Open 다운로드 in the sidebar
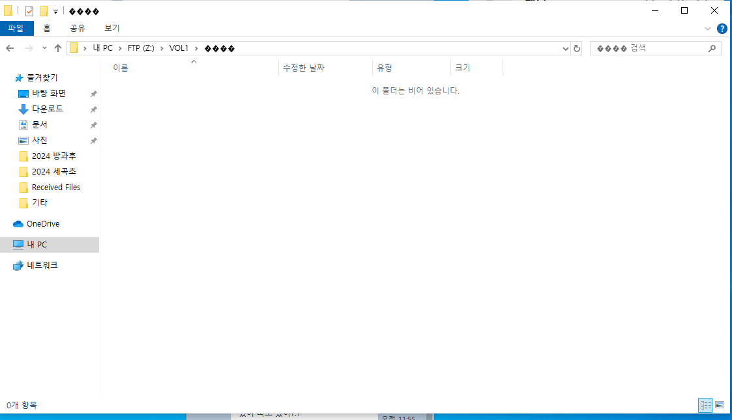The height and width of the screenshot is (420, 732). click(47, 109)
